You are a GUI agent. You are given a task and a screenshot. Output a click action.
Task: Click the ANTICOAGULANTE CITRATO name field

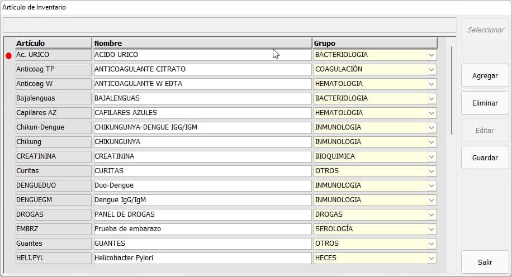202,69
